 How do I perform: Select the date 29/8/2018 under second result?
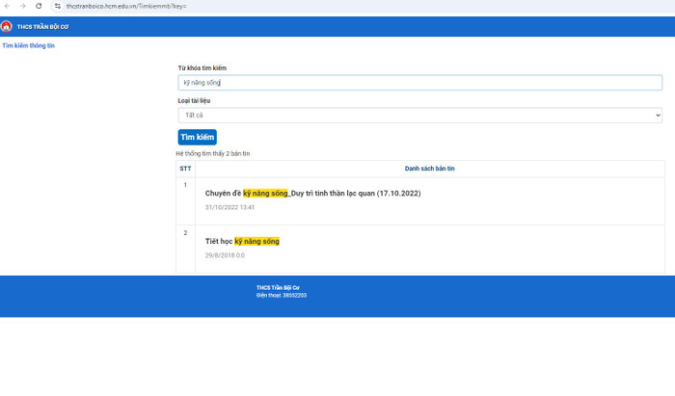click(x=225, y=255)
